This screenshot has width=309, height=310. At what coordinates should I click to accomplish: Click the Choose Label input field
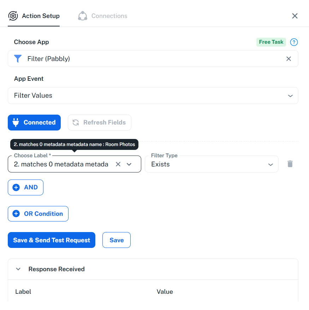61,164
